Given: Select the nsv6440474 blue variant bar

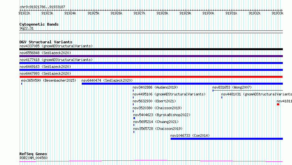Looking at the screenshot, I should [182, 84].
